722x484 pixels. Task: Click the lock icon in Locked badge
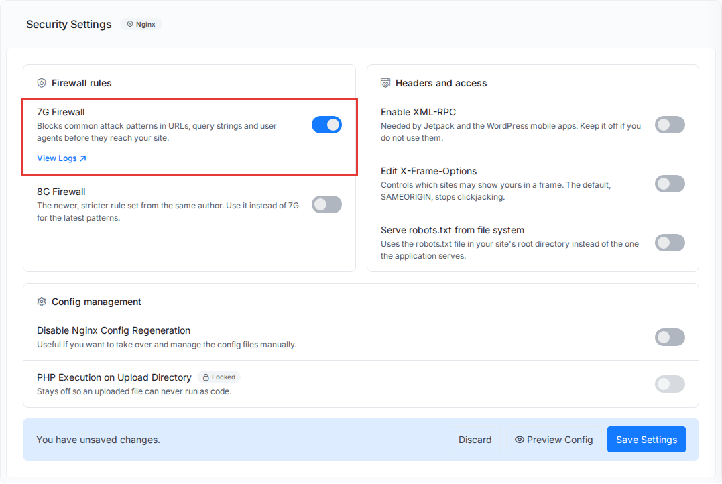point(206,377)
